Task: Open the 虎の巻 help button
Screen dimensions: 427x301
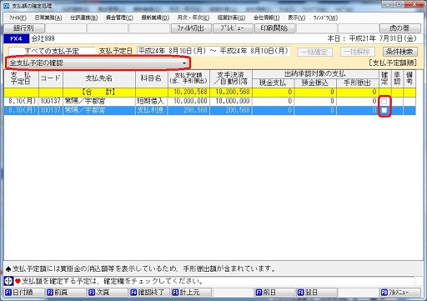Action: click(399, 28)
